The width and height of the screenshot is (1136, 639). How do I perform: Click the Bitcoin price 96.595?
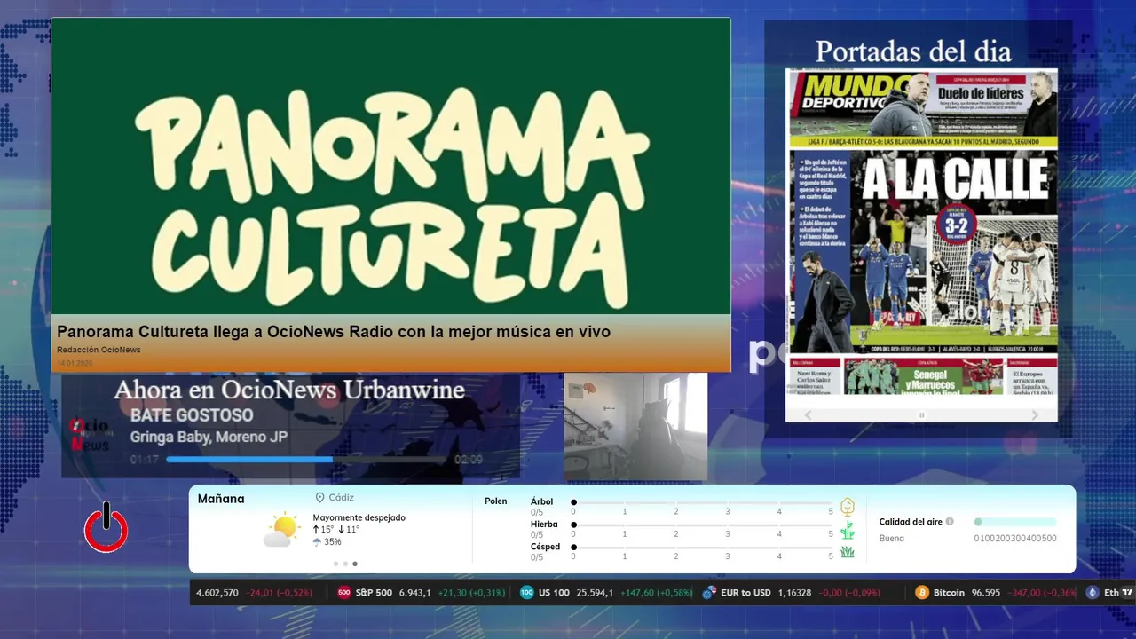coord(986,593)
